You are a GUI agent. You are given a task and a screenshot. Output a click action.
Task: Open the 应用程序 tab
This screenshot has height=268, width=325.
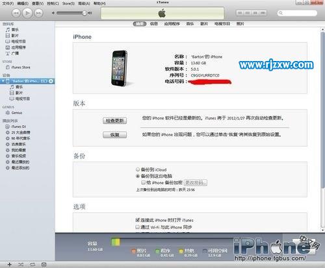click(172, 24)
